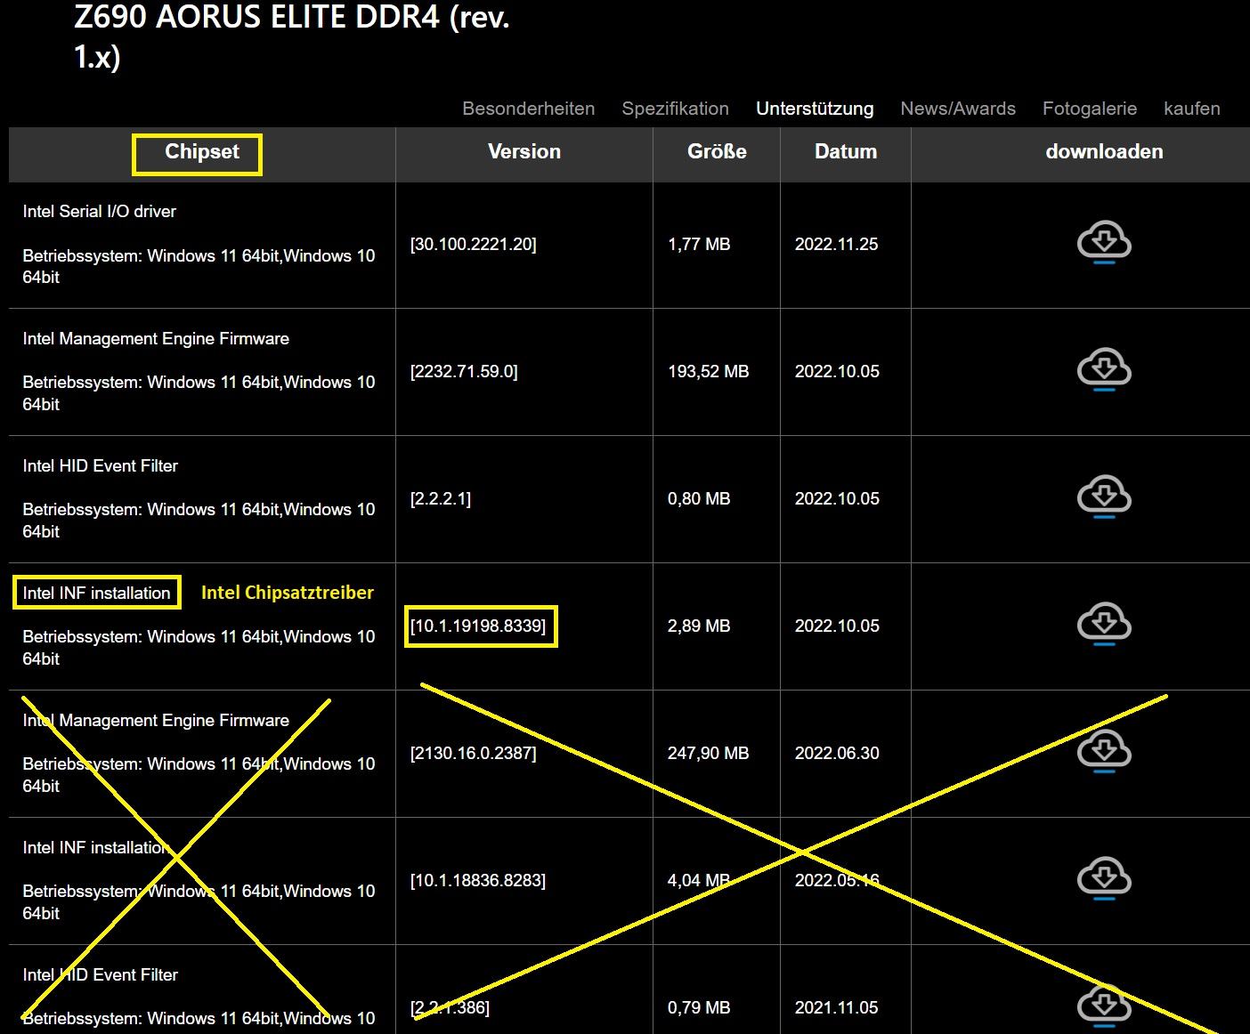1250x1034 pixels.
Task: Download HID Event Filter dated 2021.11.05
Action: 1104,1006
